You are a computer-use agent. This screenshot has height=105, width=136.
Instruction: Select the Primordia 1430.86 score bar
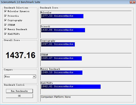[x=63, y=30]
